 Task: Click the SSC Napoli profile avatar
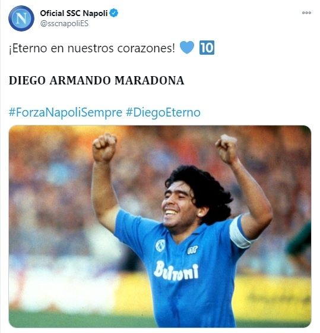pyautogui.click(x=21, y=18)
